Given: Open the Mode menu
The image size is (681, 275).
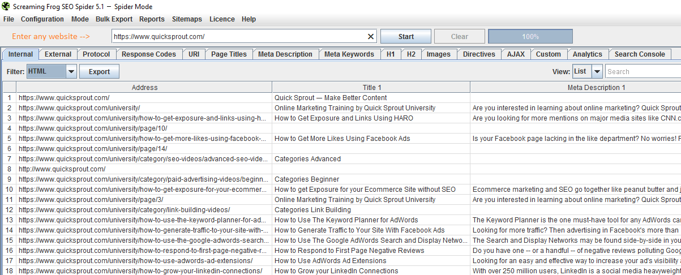Looking at the screenshot, I should pyautogui.click(x=80, y=19).
